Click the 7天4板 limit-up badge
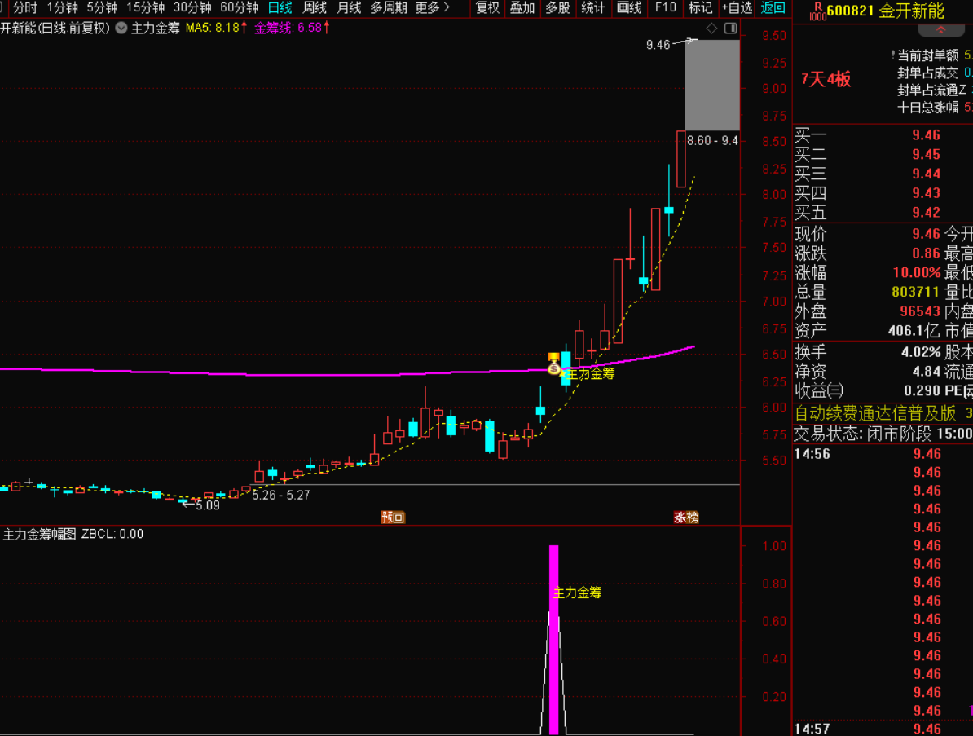973x736 pixels. 826,79
